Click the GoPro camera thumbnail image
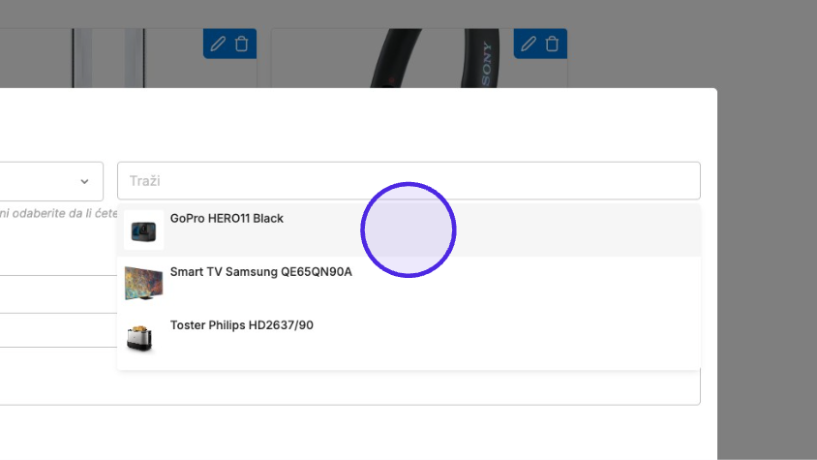The height and width of the screenshot is (460, 817). pyautogui.click(x=143, y=231)
